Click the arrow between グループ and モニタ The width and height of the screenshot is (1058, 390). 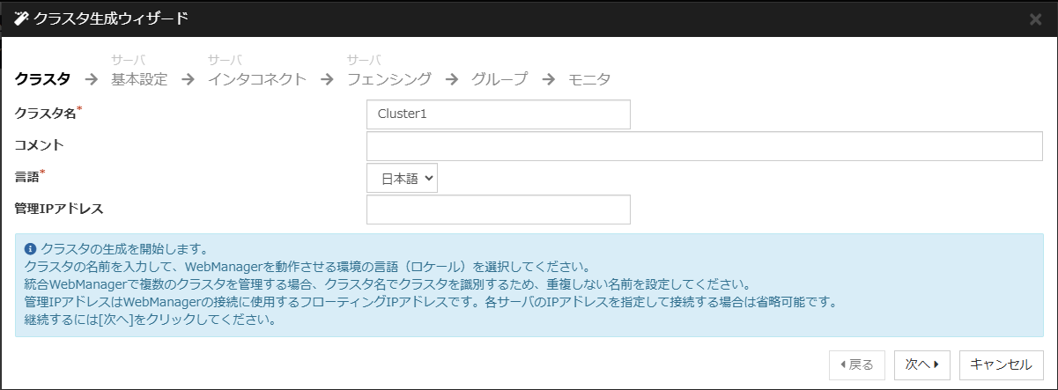coord(548,79)
